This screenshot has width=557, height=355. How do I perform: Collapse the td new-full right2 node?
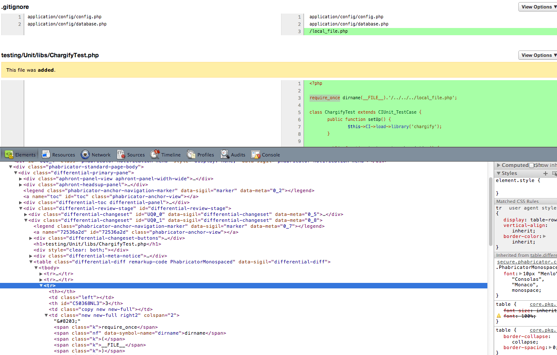(x=46, y=316)
